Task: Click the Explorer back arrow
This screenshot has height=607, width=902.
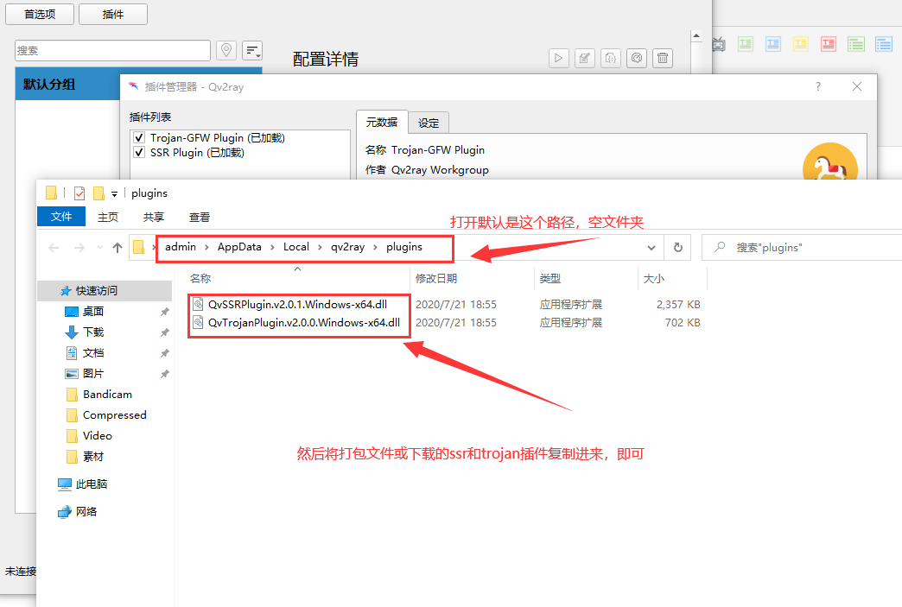Action: click(x=54, y=248)
